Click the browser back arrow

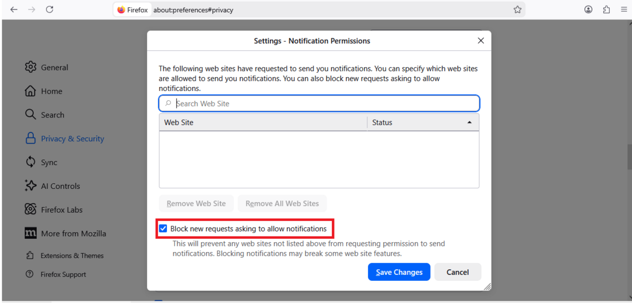coord(14,9)
